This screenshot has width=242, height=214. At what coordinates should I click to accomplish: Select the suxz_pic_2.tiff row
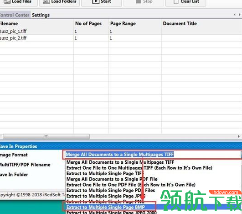pyautogui.click(x=121, y=38)
